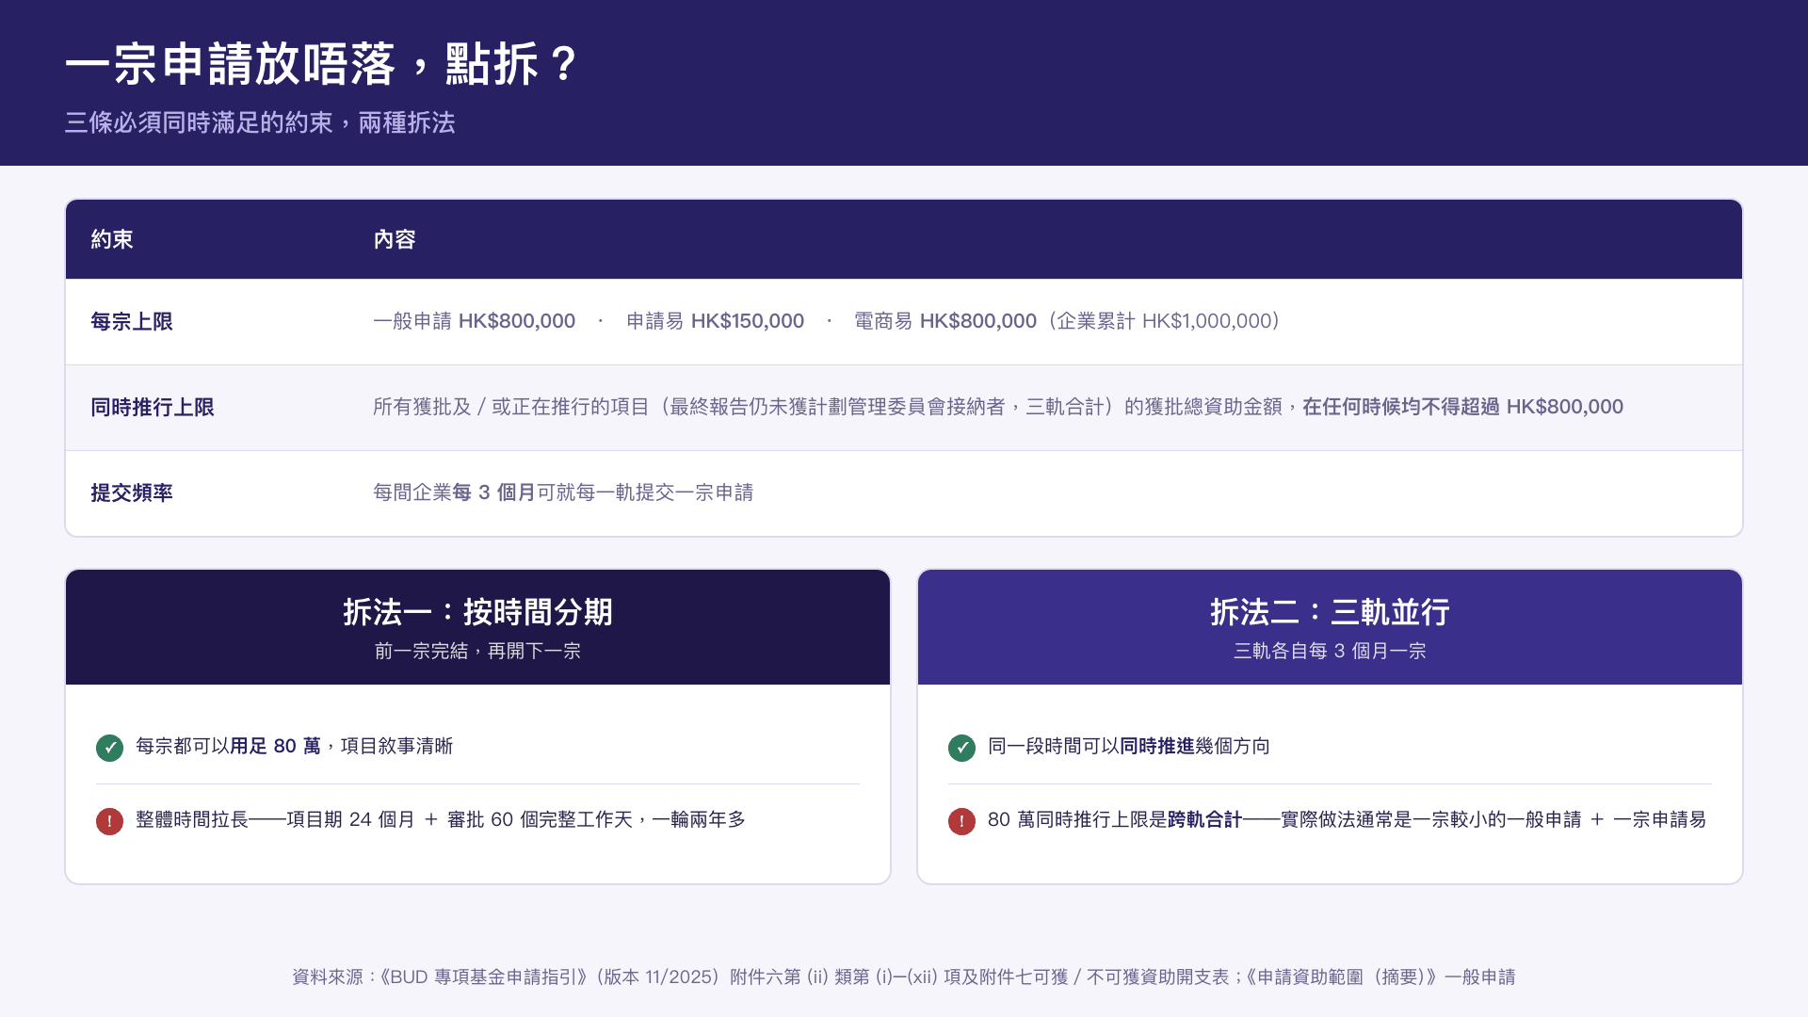Screen dimensions: 1808x1017
Task: Click the 內容 column header
Action: coord(395,239)
